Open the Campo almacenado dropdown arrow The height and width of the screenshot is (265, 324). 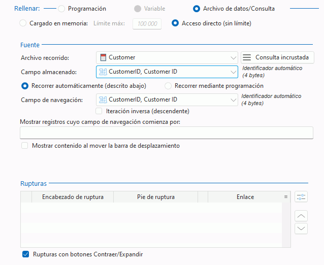[x=233, y=72]
